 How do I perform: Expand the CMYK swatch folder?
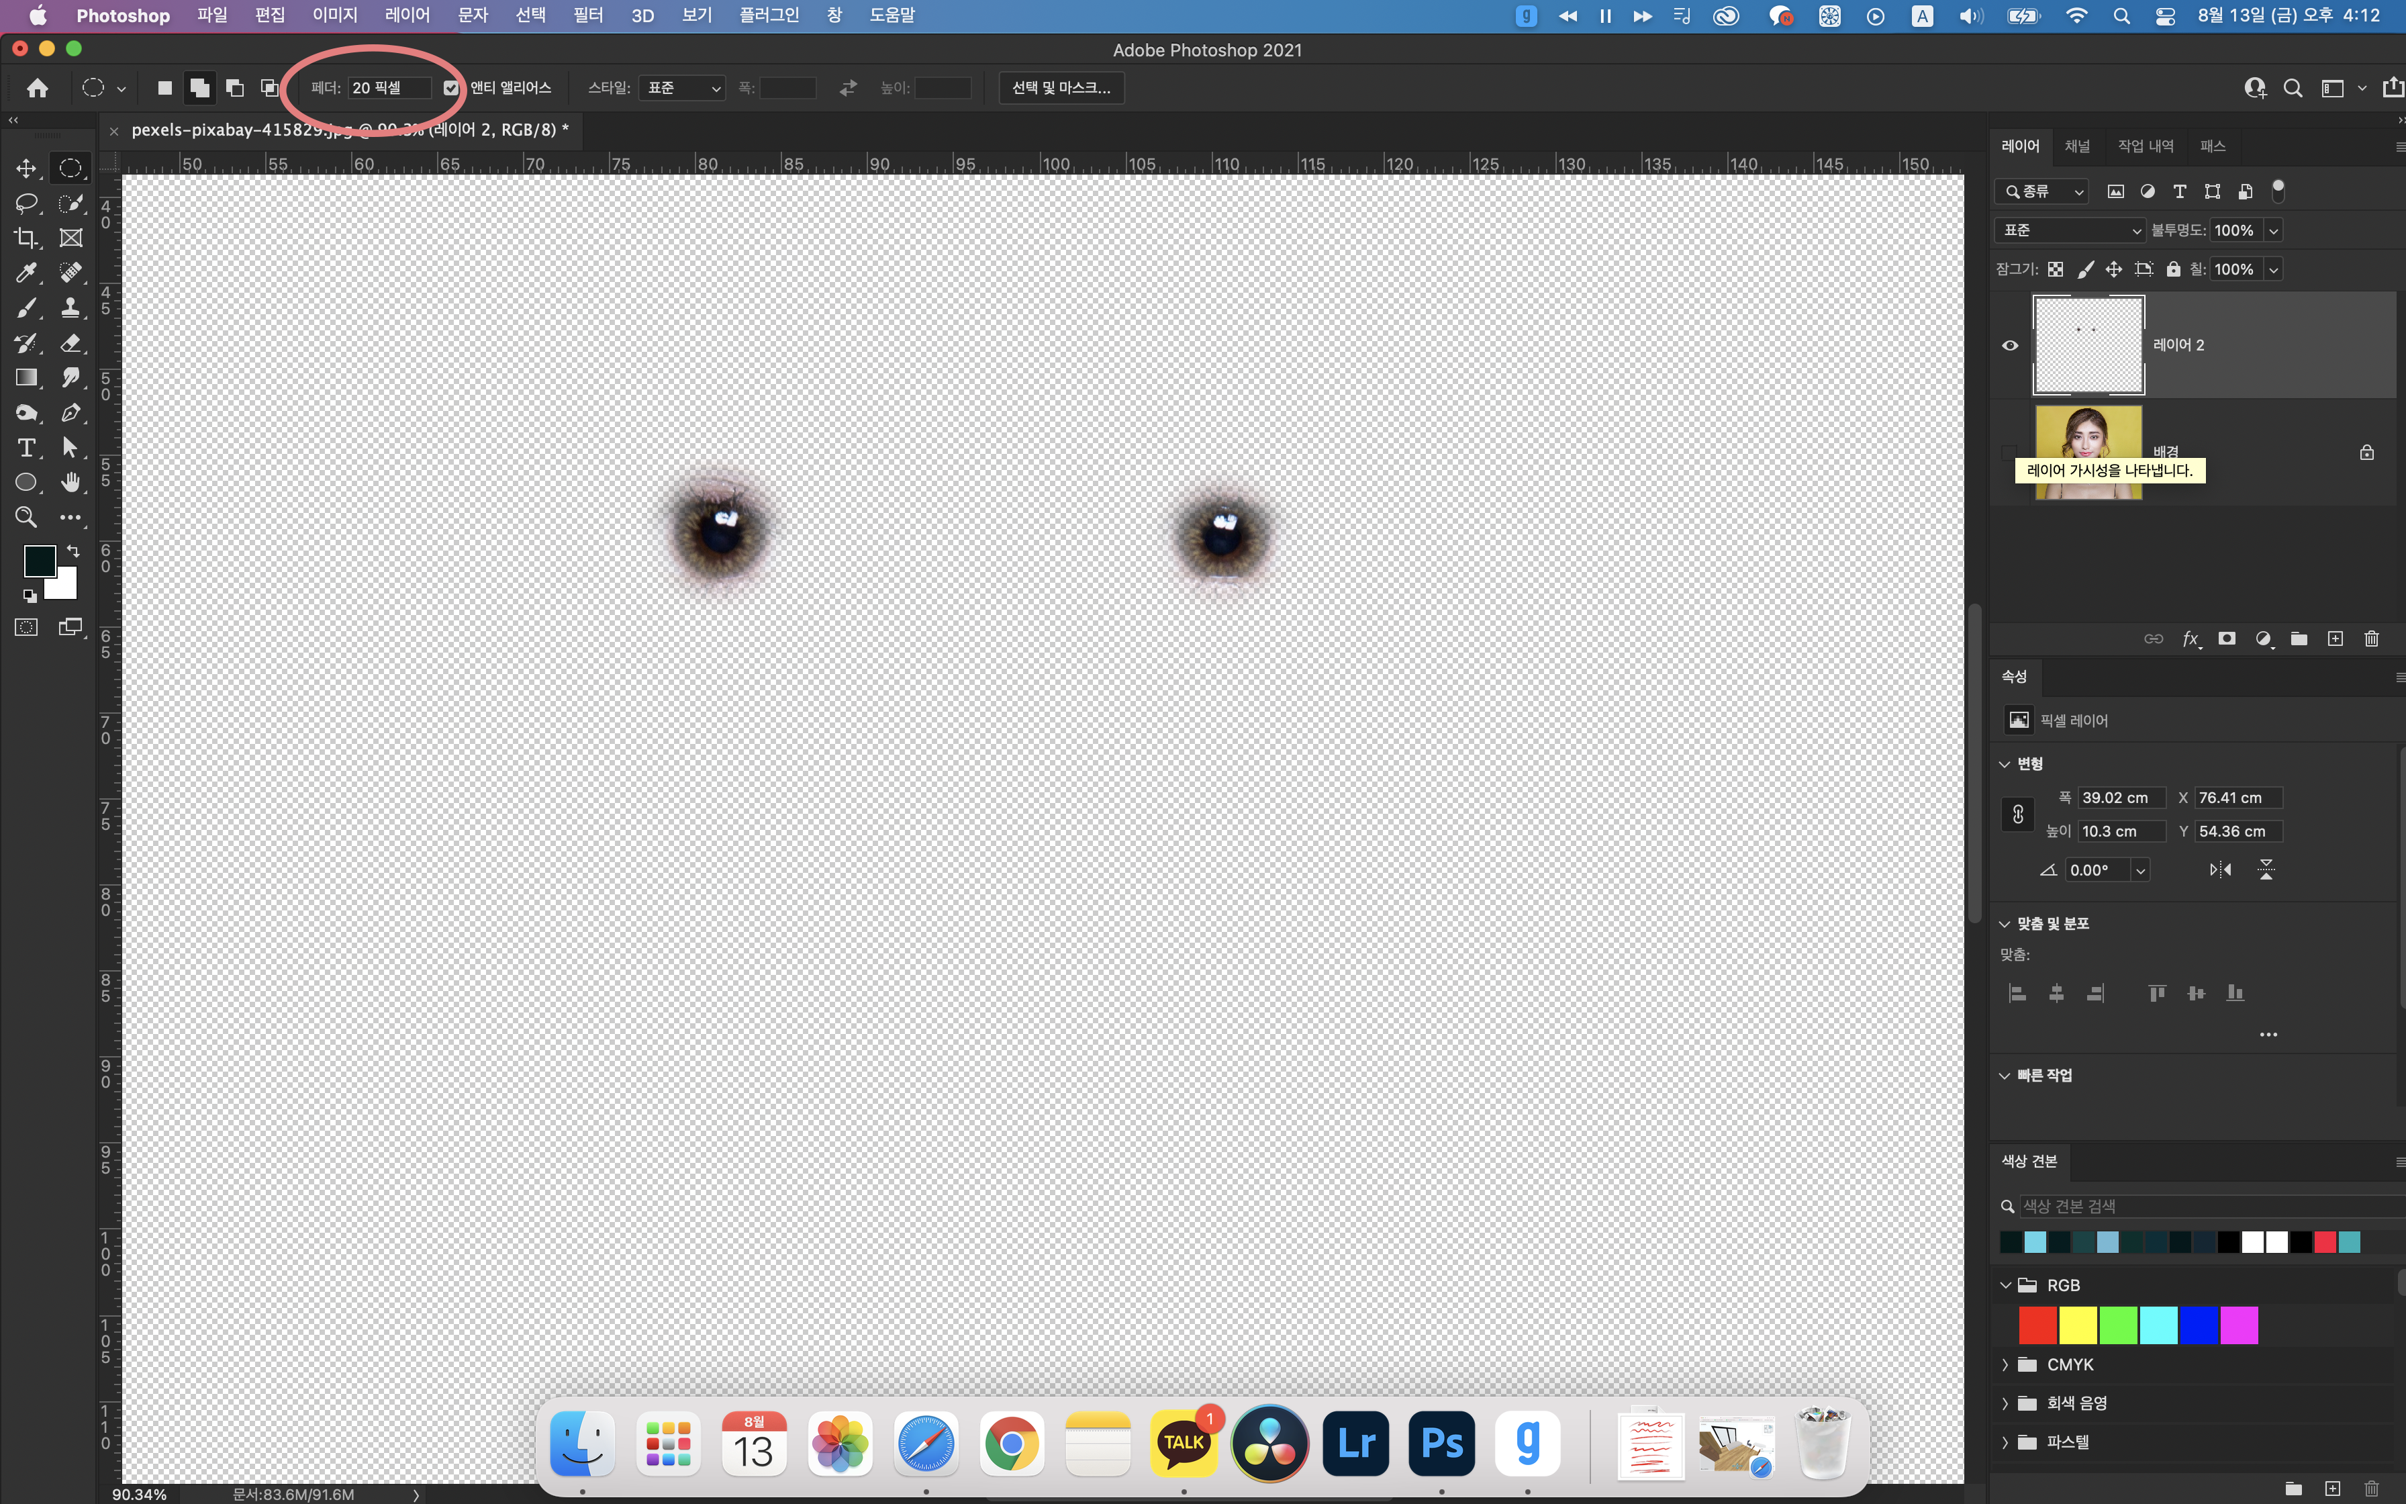[x=2005, y=1365]
